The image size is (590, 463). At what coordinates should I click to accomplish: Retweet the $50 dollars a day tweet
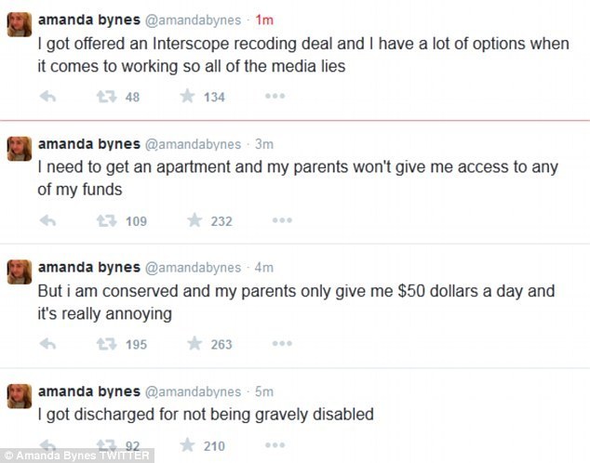point(108,344)
